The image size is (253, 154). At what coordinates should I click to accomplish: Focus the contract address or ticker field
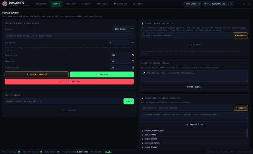(69, 36)
